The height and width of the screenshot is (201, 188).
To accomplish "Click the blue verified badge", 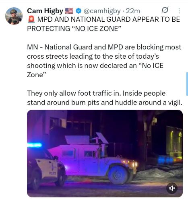I will (79, 11).
